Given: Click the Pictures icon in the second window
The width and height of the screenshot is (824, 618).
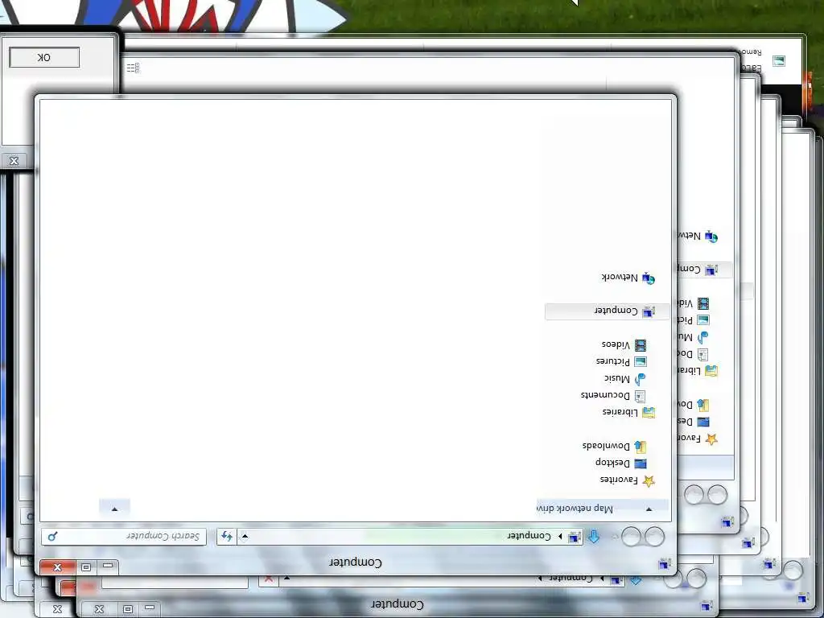Looking at the screenshot, I should point(703,320).
